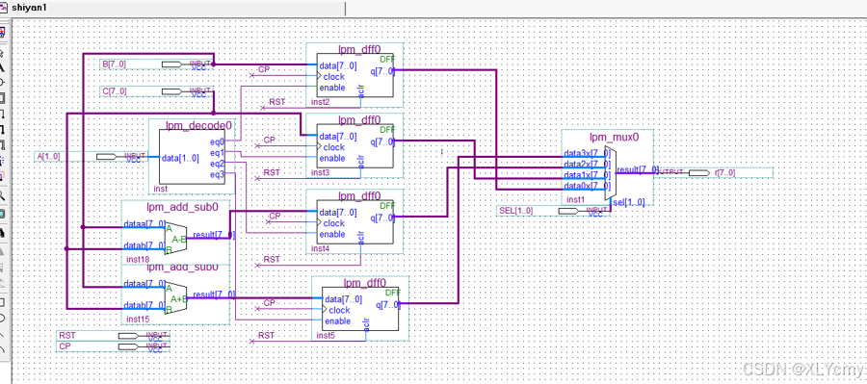Click the CP net label near inst2
867x384 pixels.
tap(264, 70)
